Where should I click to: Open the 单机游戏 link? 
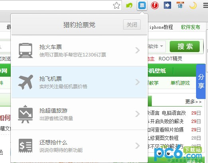(180, 83)
